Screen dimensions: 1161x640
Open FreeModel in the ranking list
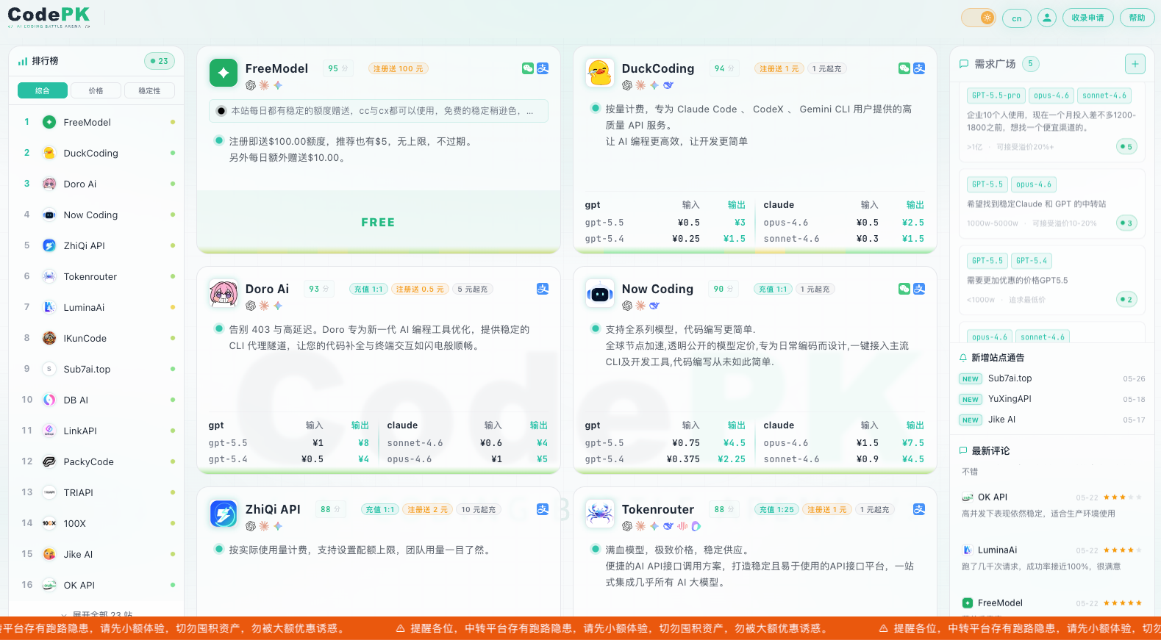[x=96, y=122]
